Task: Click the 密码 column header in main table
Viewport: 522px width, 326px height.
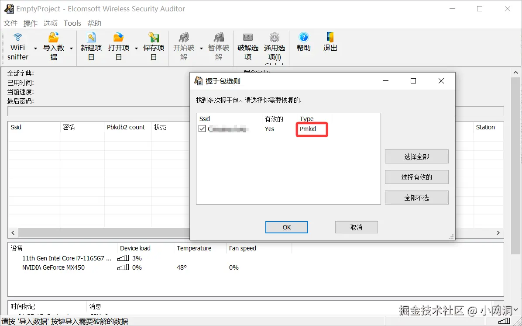Action: click(82, 127)
